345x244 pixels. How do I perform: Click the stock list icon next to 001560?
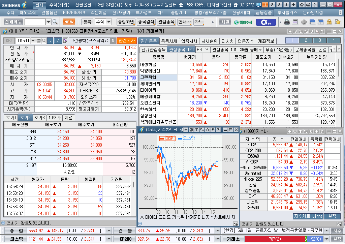[38, 40]
